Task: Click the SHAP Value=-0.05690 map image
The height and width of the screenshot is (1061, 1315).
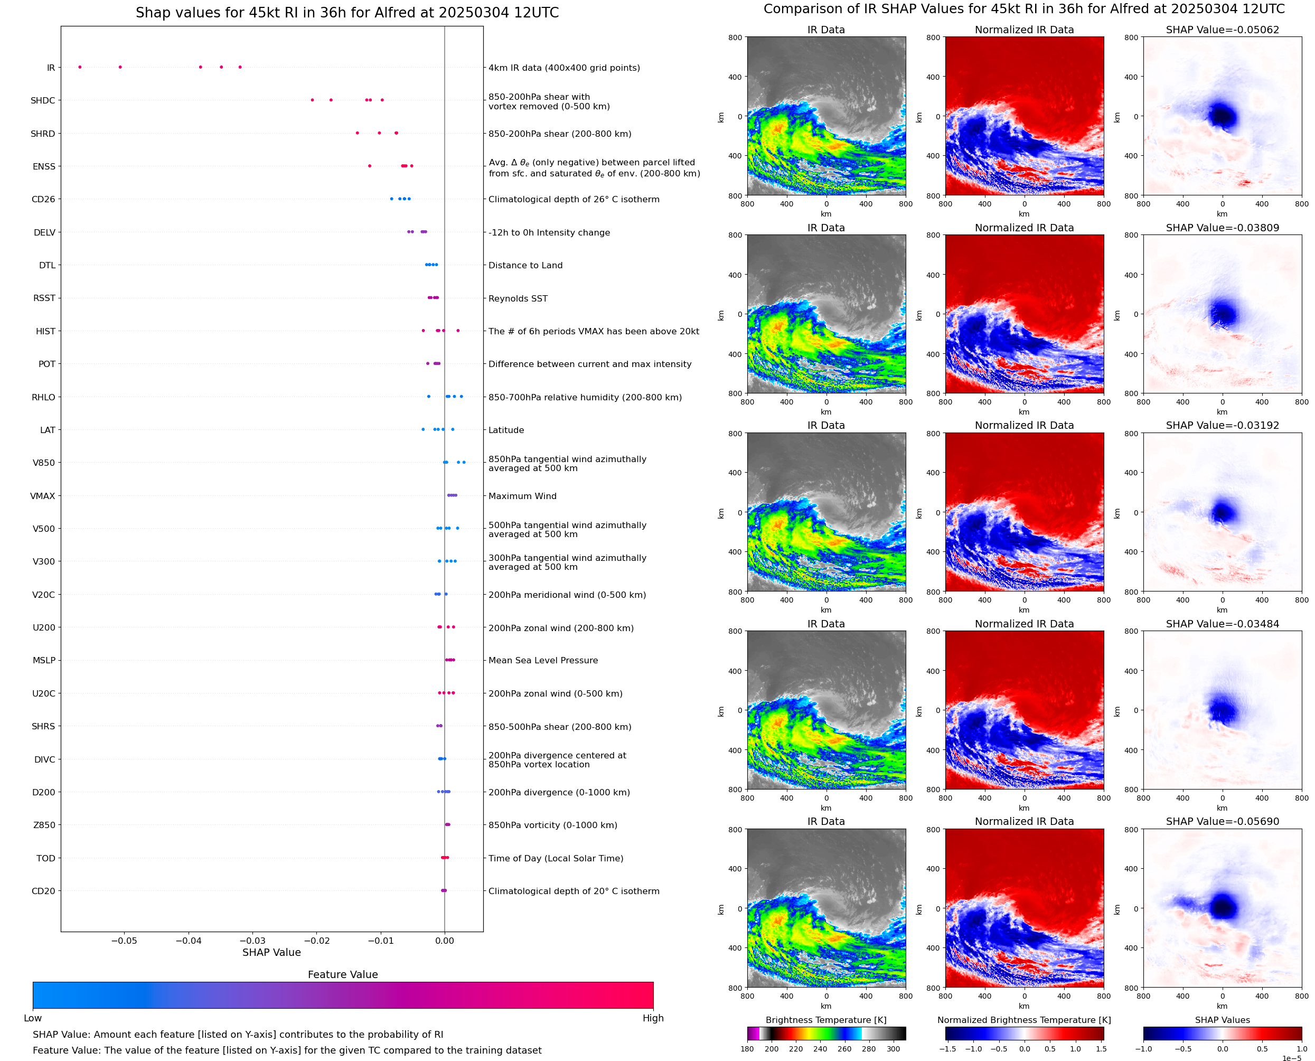Action: pos(1222,908)
